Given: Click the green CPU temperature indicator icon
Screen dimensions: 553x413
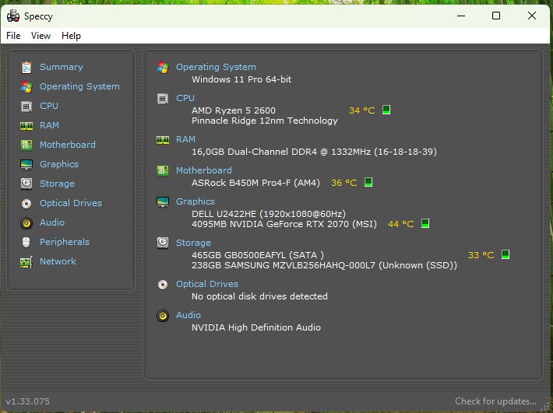Looking at the screenshot, I should coord(386,110).
